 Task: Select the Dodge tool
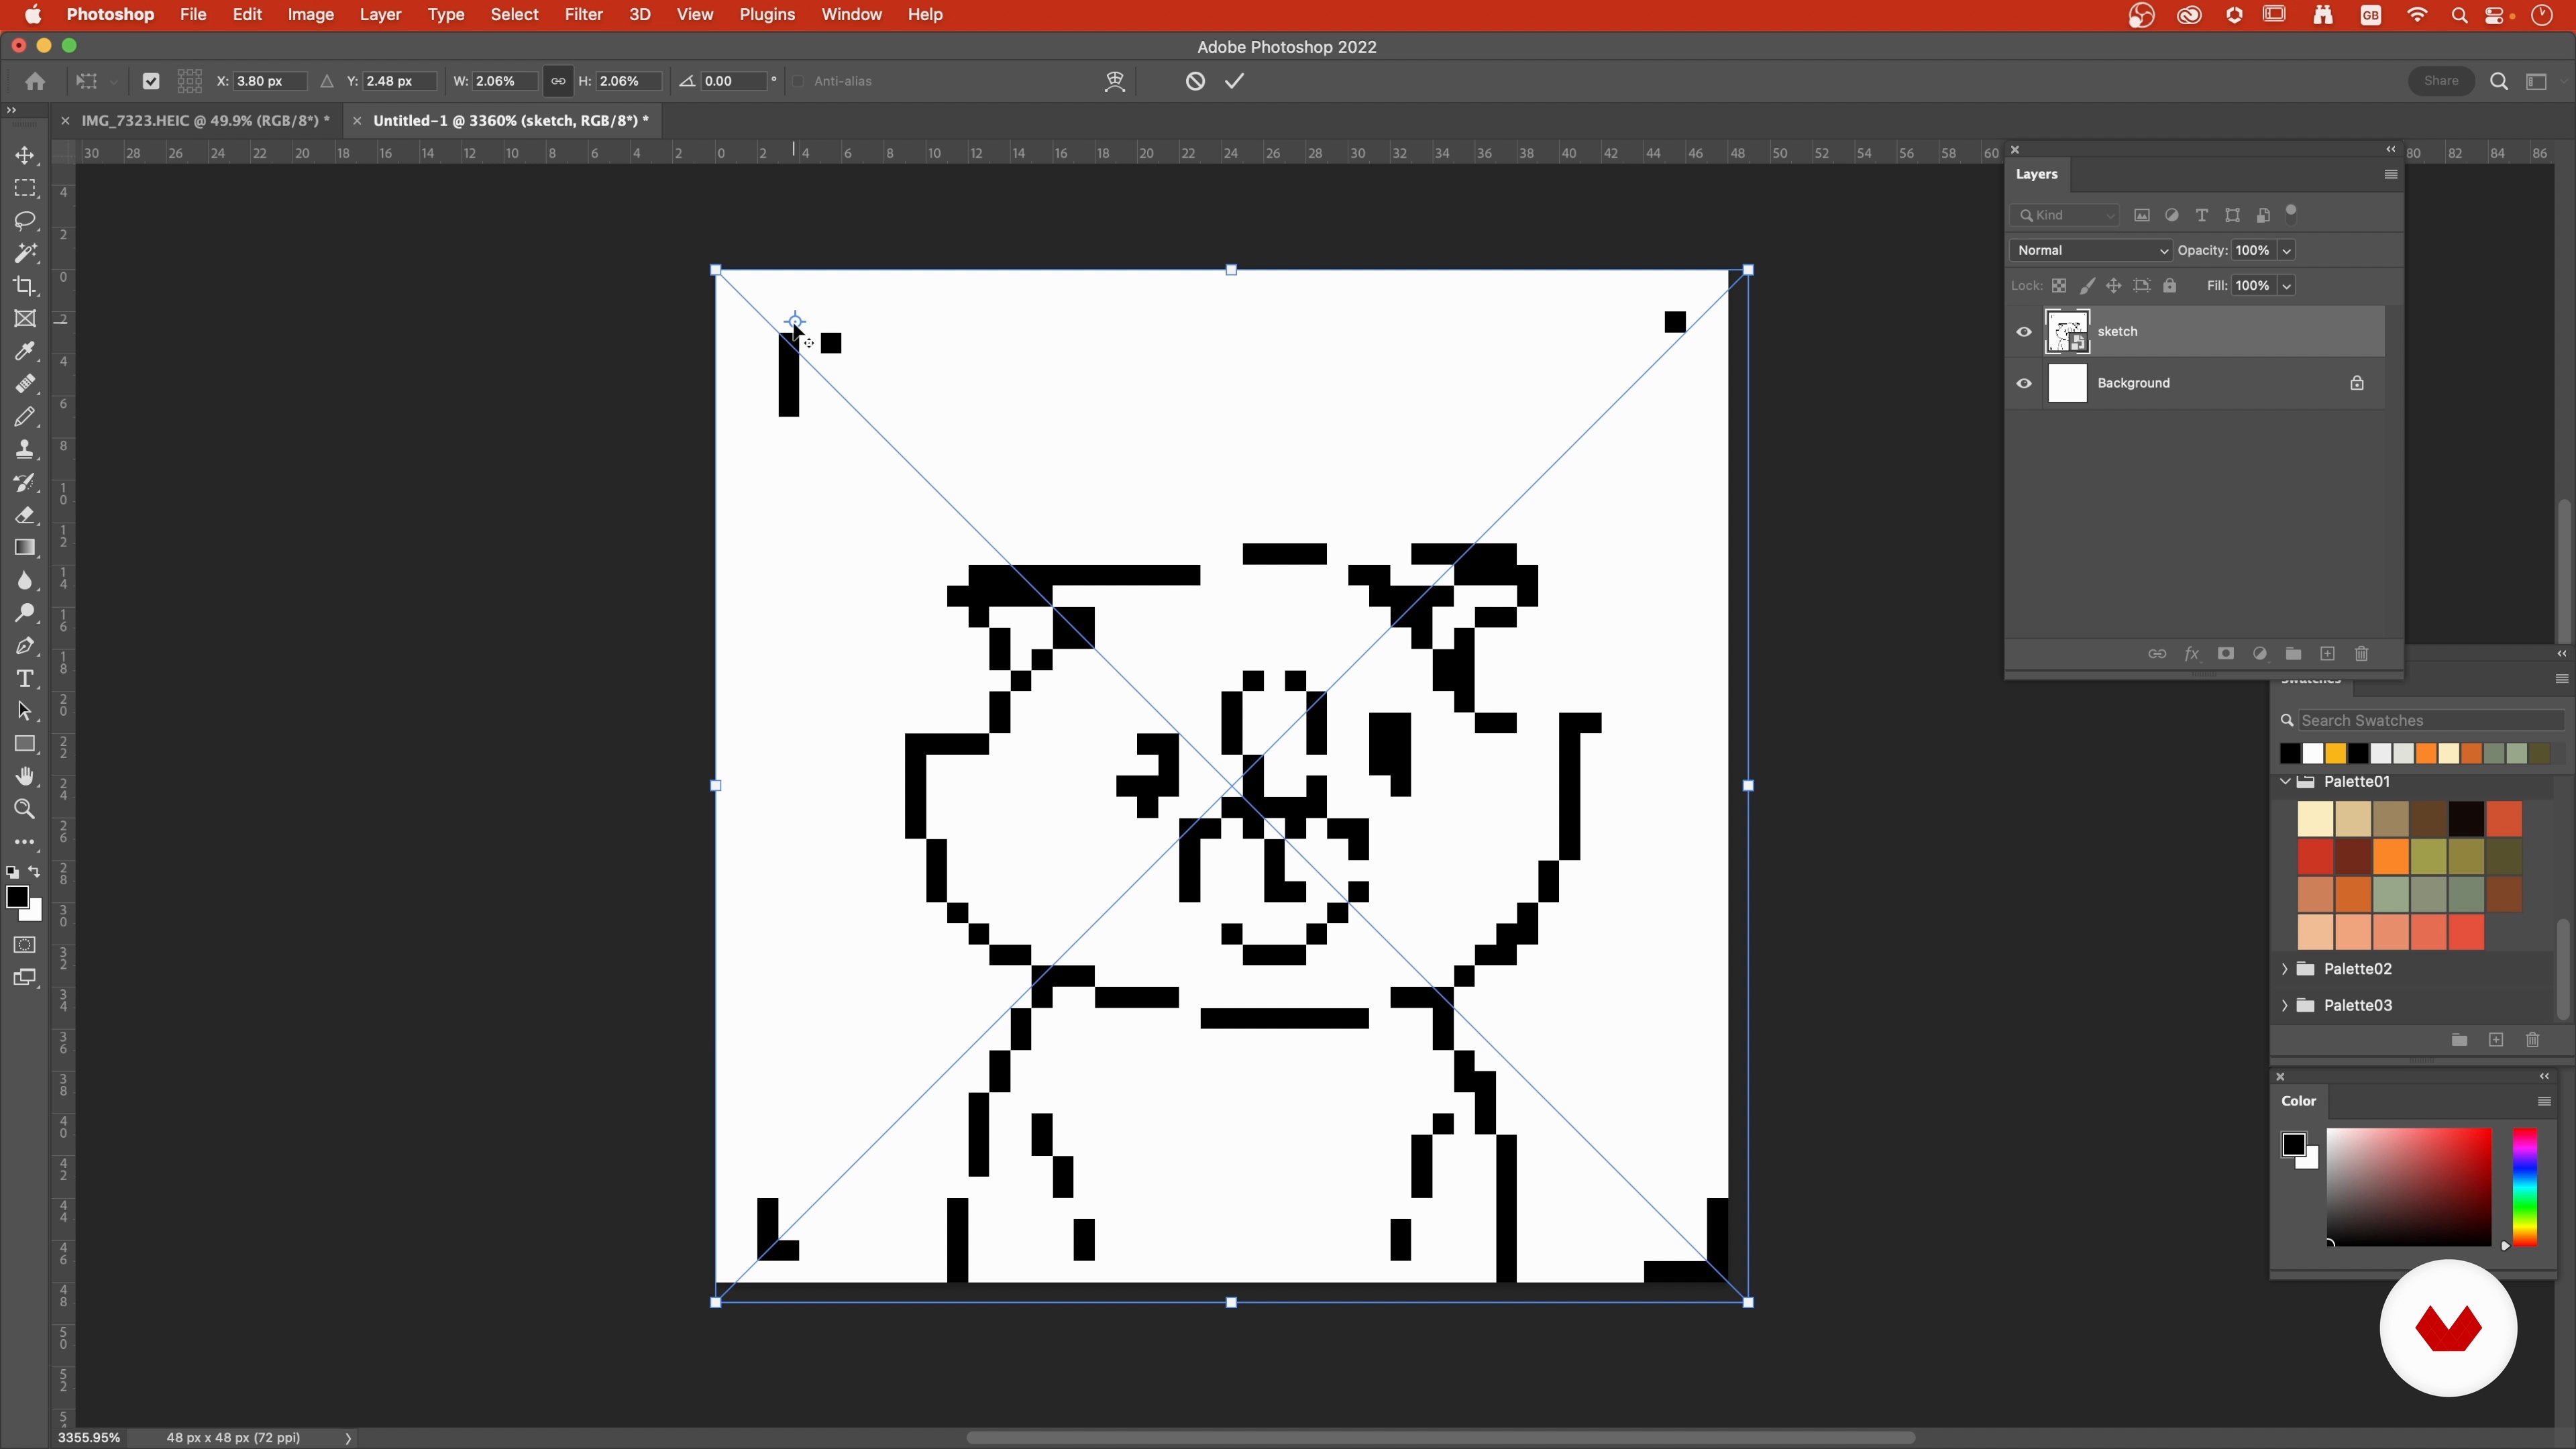click(25, 613)
